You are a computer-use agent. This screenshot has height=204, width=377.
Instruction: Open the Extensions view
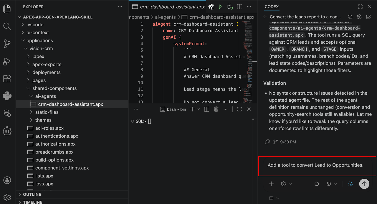7,78
